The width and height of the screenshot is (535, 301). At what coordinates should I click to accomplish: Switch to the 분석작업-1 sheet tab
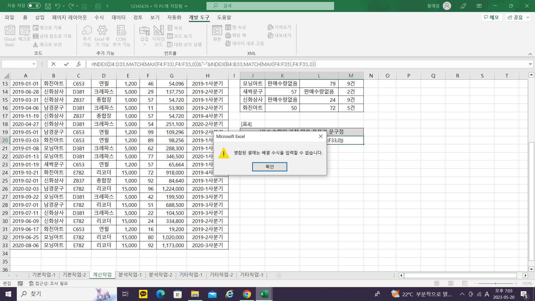pyautogui.click(x=130, y=275)
